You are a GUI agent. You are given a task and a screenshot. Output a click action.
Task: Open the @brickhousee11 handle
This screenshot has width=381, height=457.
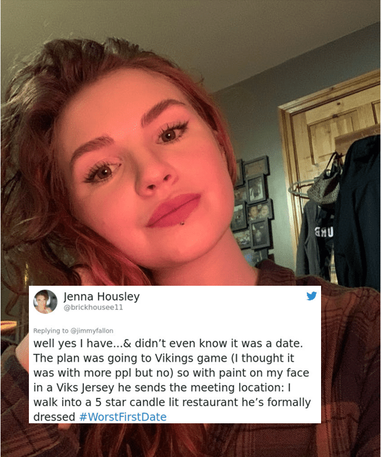click(93, 307)
